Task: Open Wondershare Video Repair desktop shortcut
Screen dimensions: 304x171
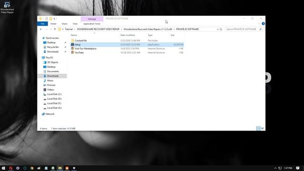Action: click(x=7, y=8)
